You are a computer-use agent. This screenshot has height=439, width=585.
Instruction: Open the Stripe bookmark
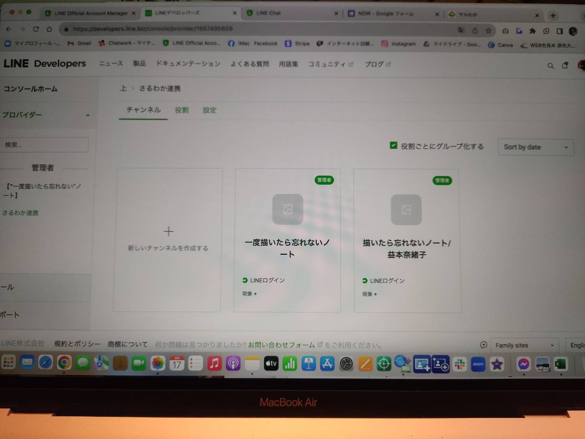coord(297,44)
